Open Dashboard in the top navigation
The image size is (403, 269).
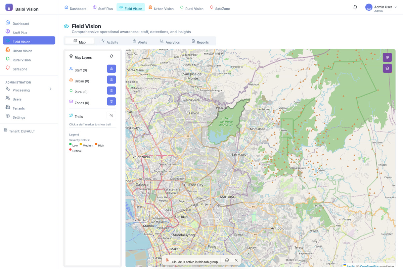coord(75,8)
